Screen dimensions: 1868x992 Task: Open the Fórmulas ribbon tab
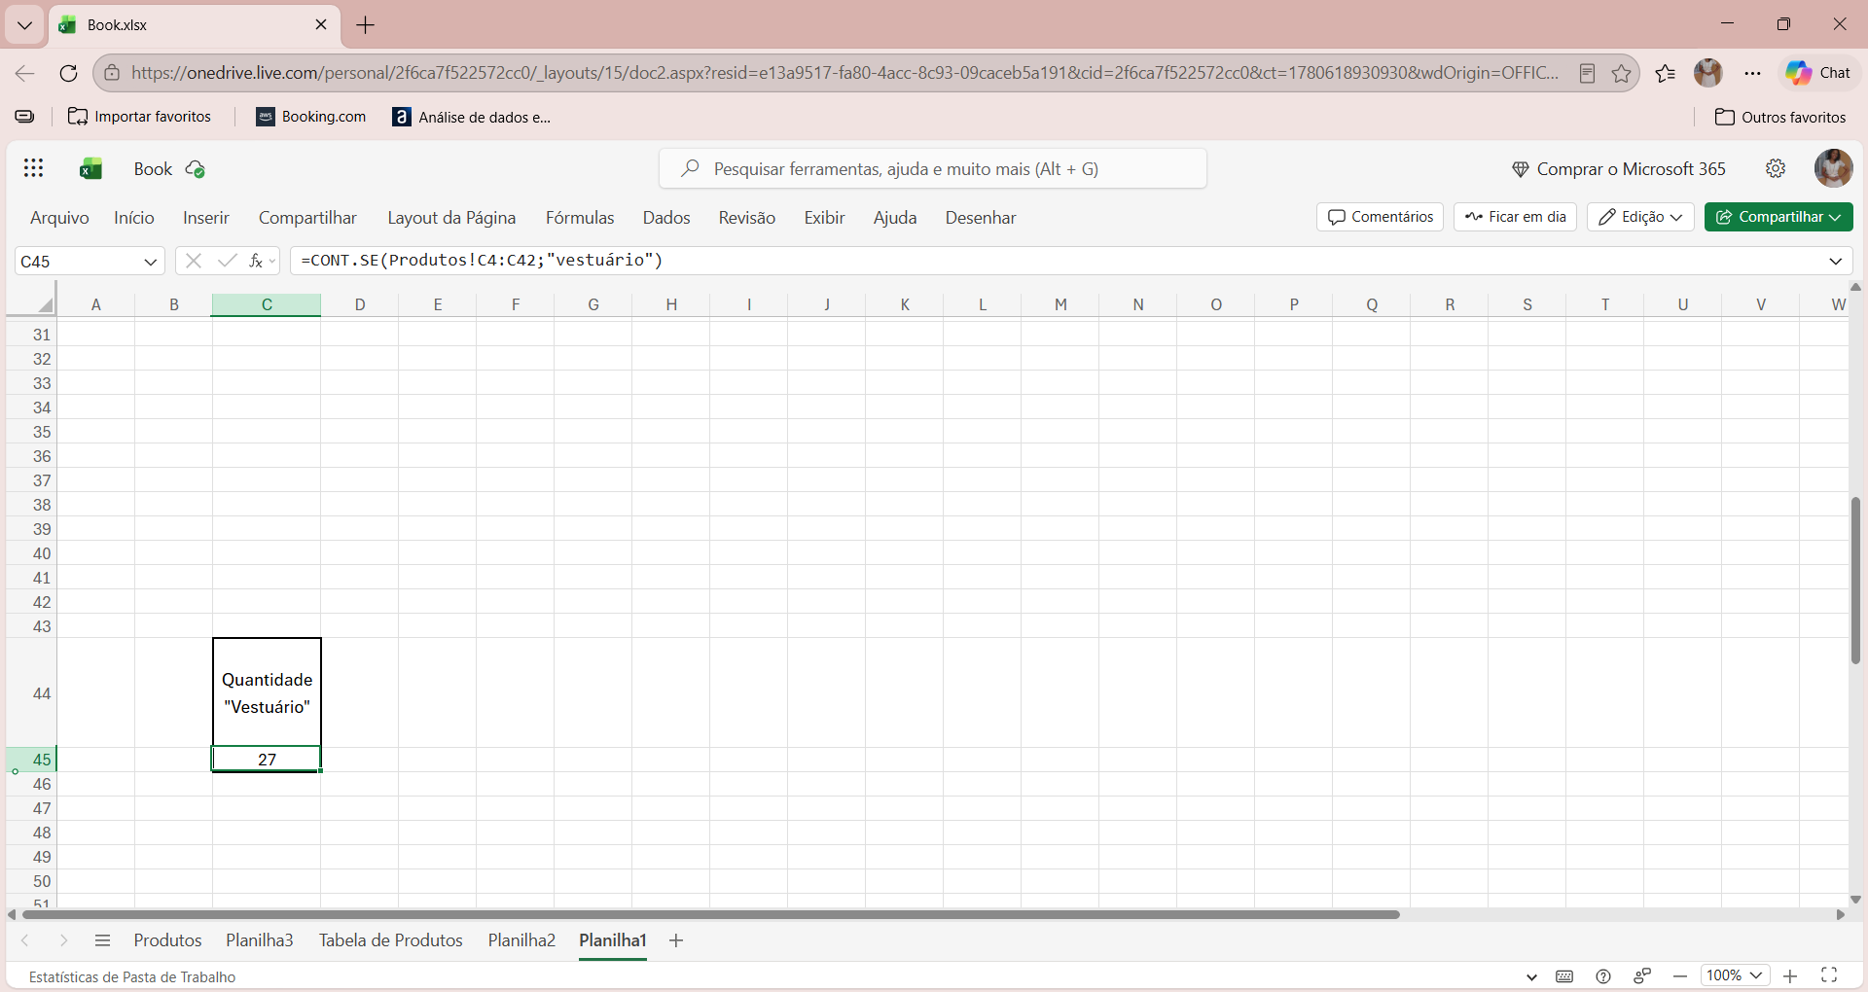[580, 218]
